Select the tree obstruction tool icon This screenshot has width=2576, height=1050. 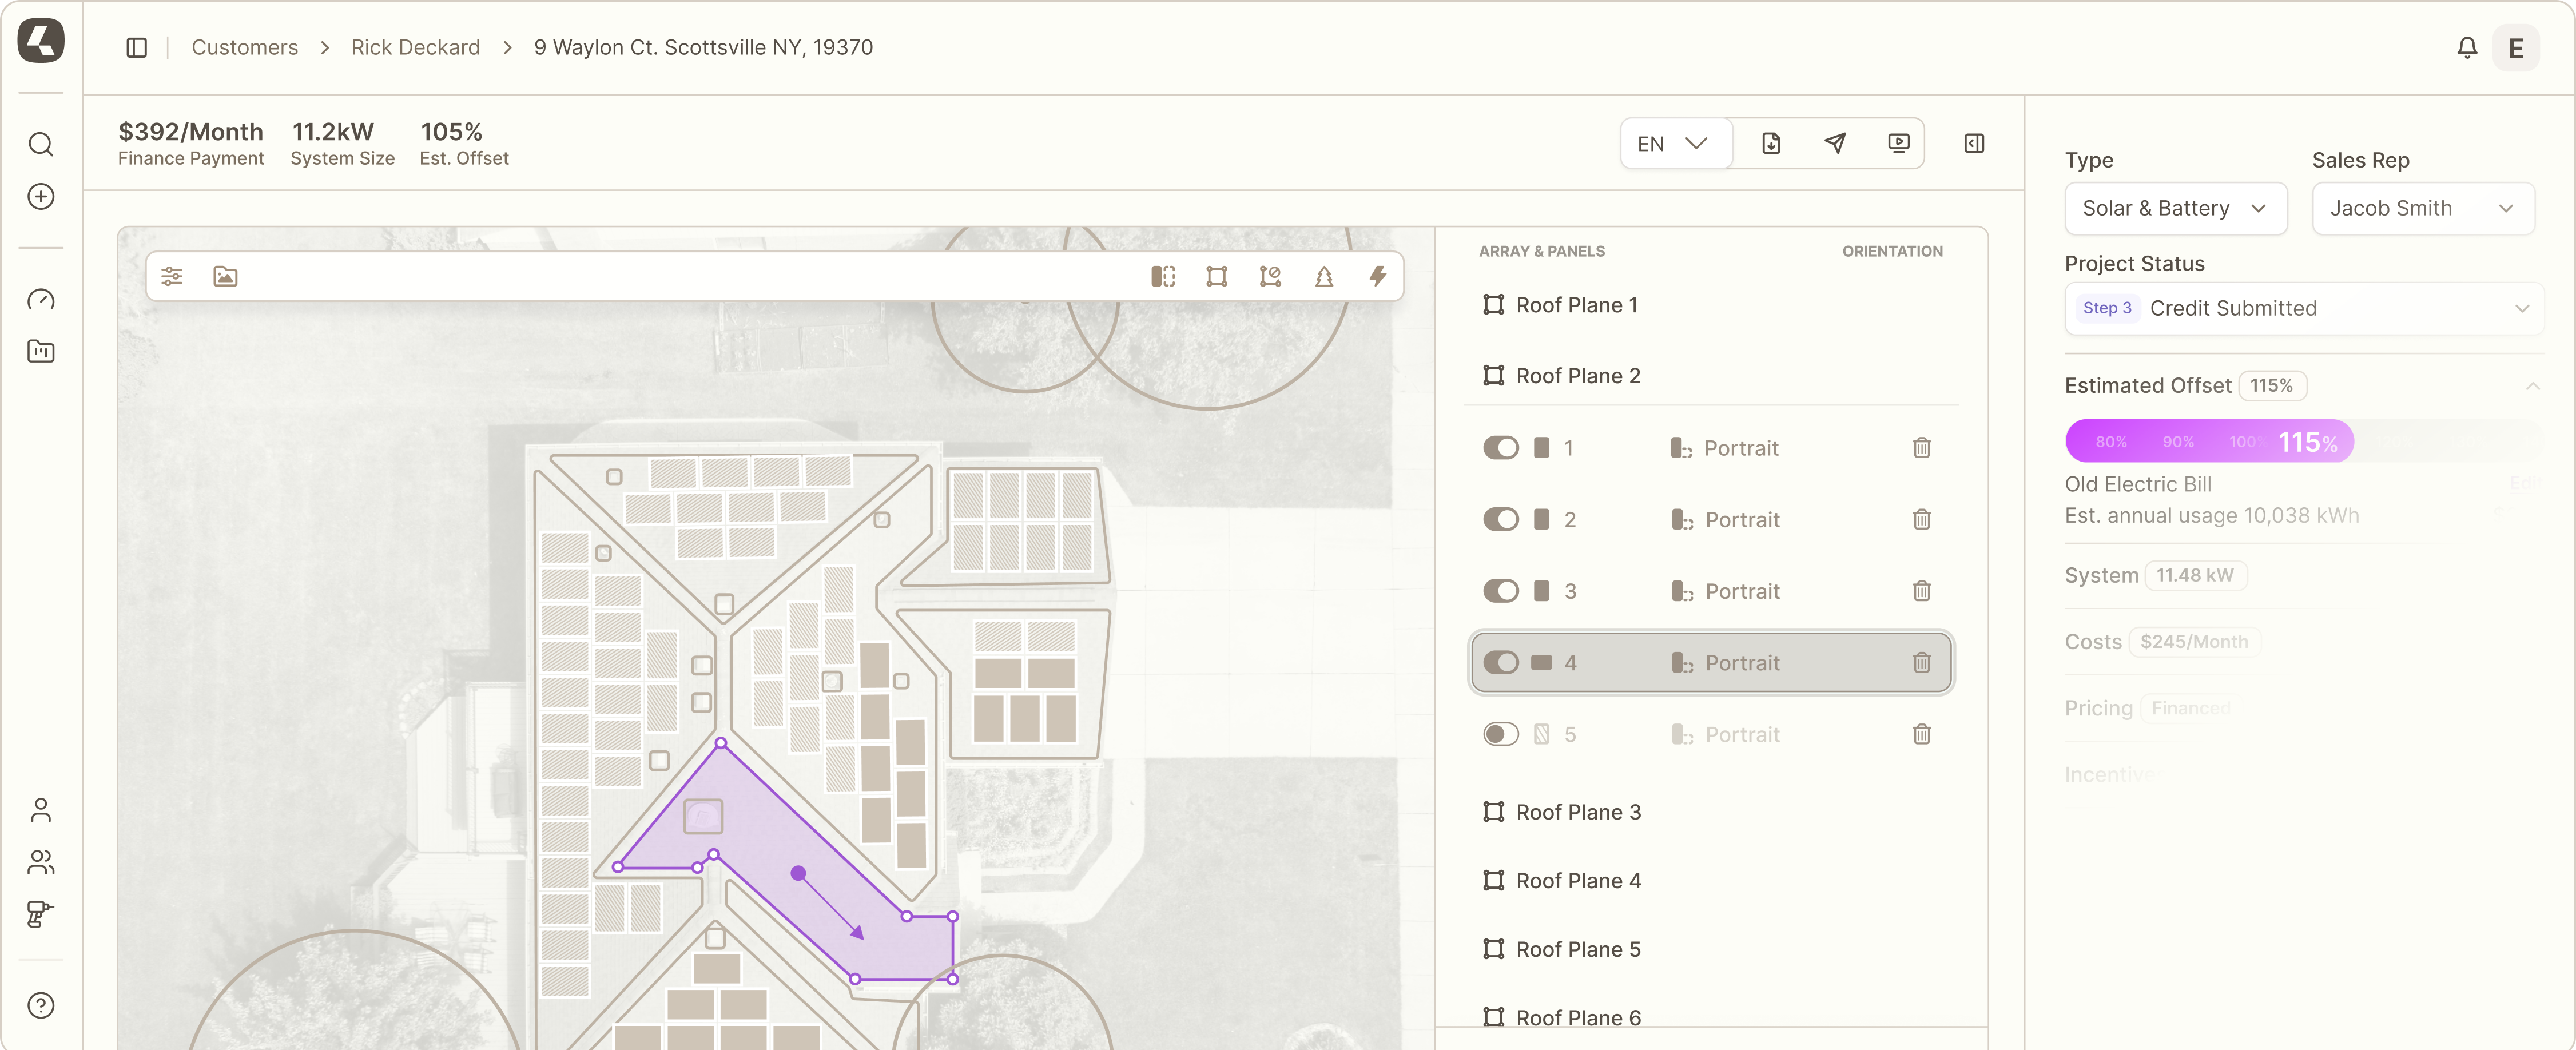click(1323, 276)
